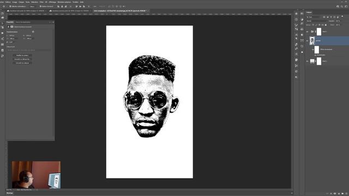Open the three-dots more alignment options
Image resolution: width=349 pixels, height=196 pixels.
(94, 6)
